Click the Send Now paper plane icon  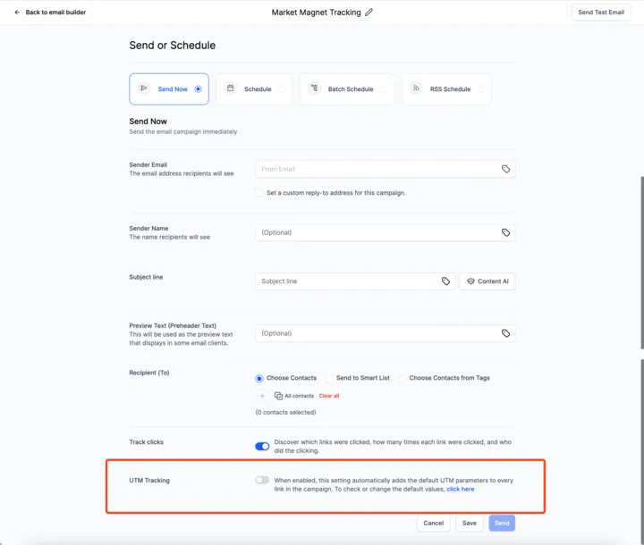[144, 88]
